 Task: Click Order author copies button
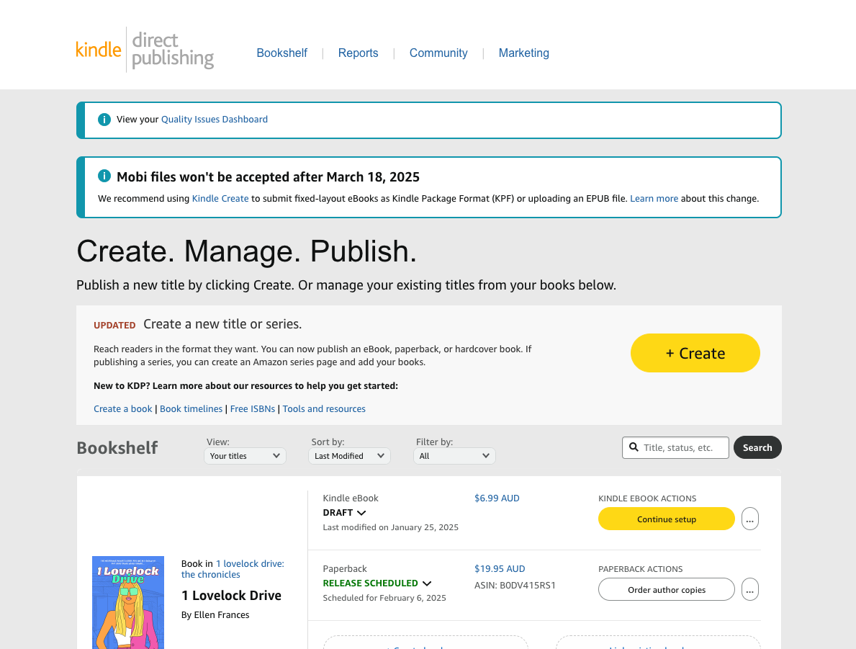tap(667, 589)
